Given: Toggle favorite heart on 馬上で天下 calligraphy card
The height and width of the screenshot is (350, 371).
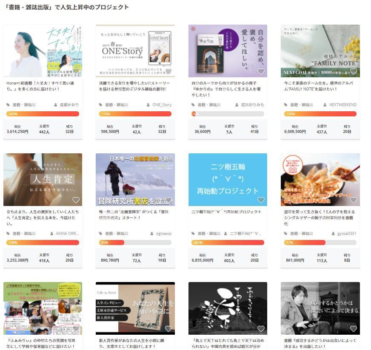Looking at the screenshot, I should click(261, 329).
